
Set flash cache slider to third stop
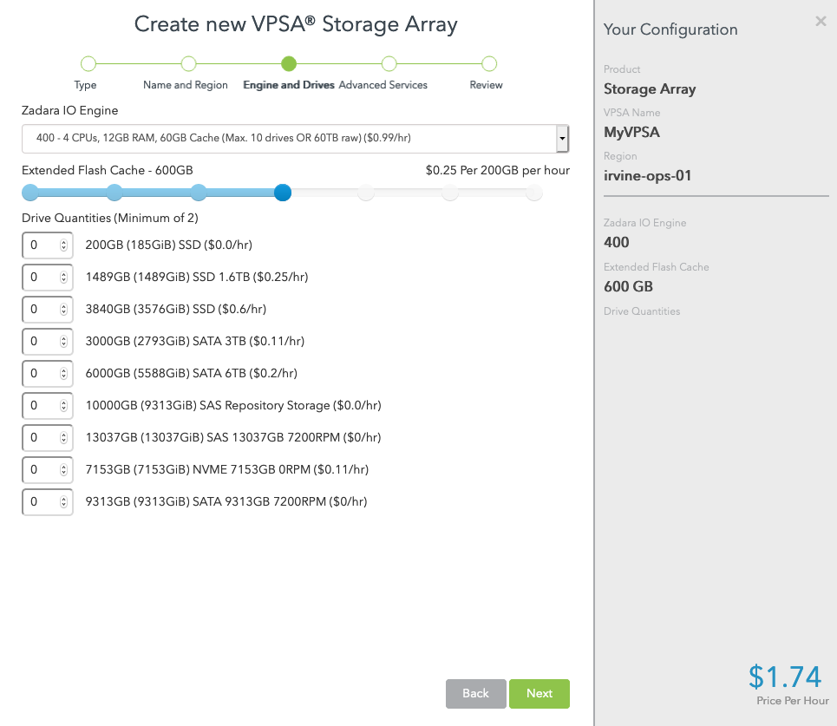[199, 193]
